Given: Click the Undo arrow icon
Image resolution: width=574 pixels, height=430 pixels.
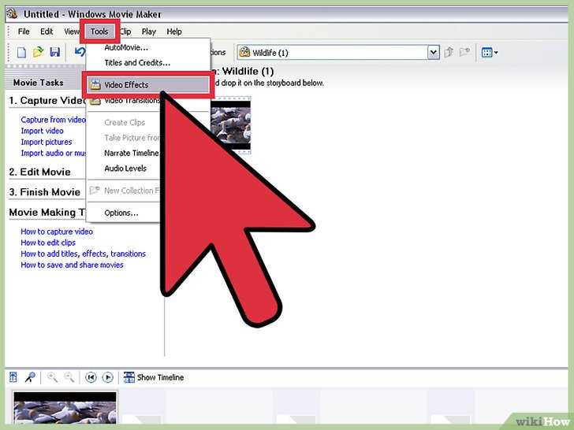Looking at the screenshot, I should click(x=80, y=52).
